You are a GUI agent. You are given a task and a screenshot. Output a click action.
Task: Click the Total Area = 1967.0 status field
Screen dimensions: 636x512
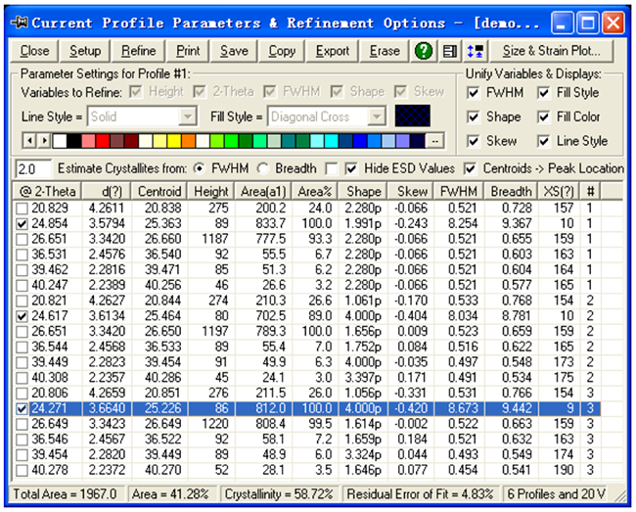(65, 494)
